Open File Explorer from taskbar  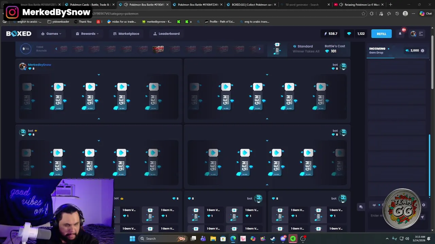[x=213, y=239]
